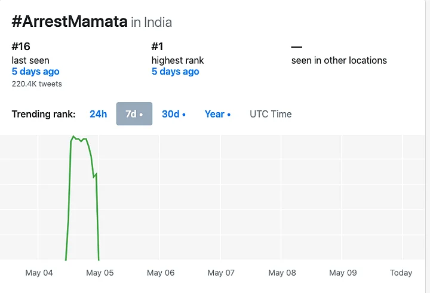Click the May 08 axis label
430x293 pixels.
pos(282,273)
